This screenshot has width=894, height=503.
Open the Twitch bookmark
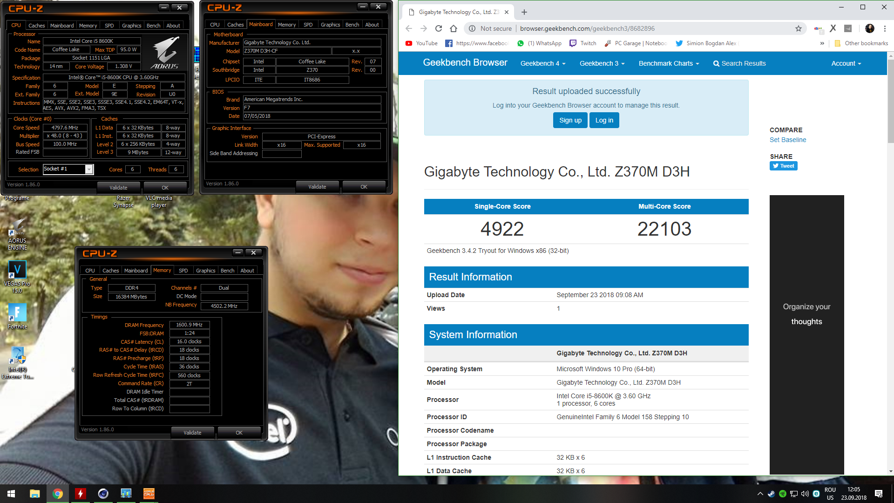click(x=583, y=43)
